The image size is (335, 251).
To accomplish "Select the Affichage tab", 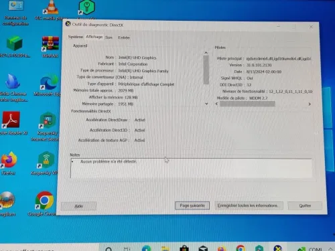I will point(94,37).
